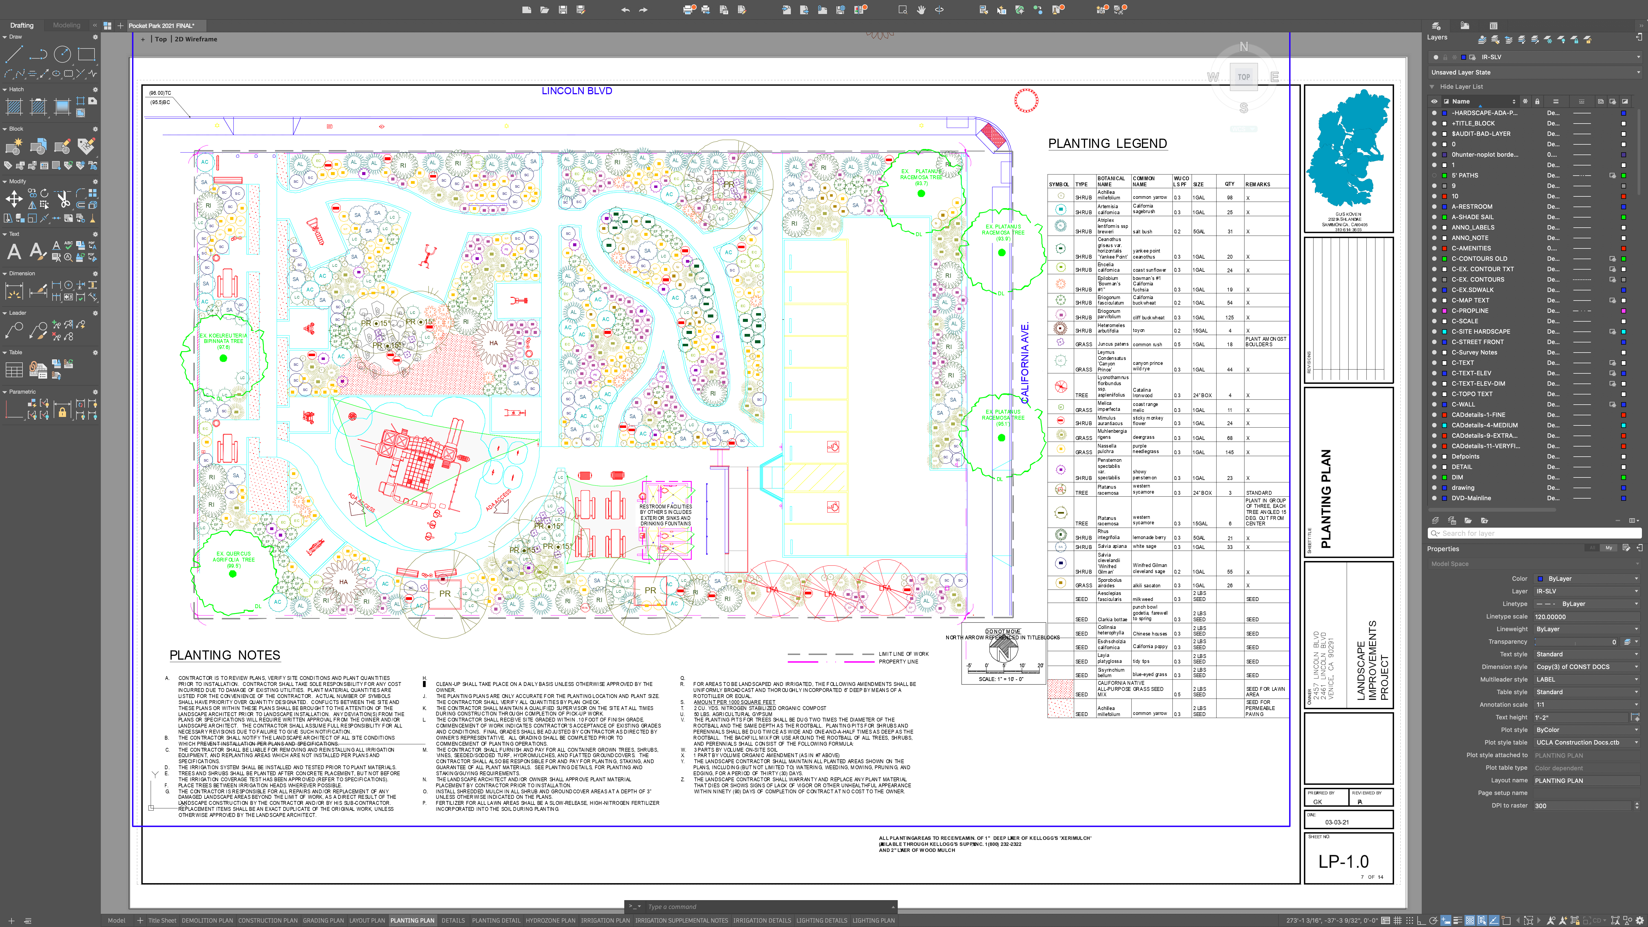
Task: Click the Top view label
Action: [161, 39]
